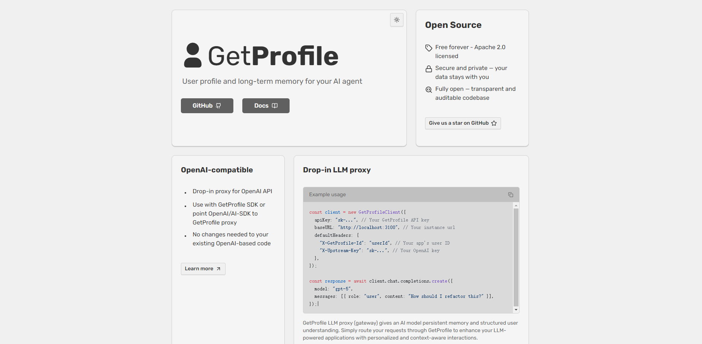Click the star icon on the GitHub star button

(x=495, y=123)
